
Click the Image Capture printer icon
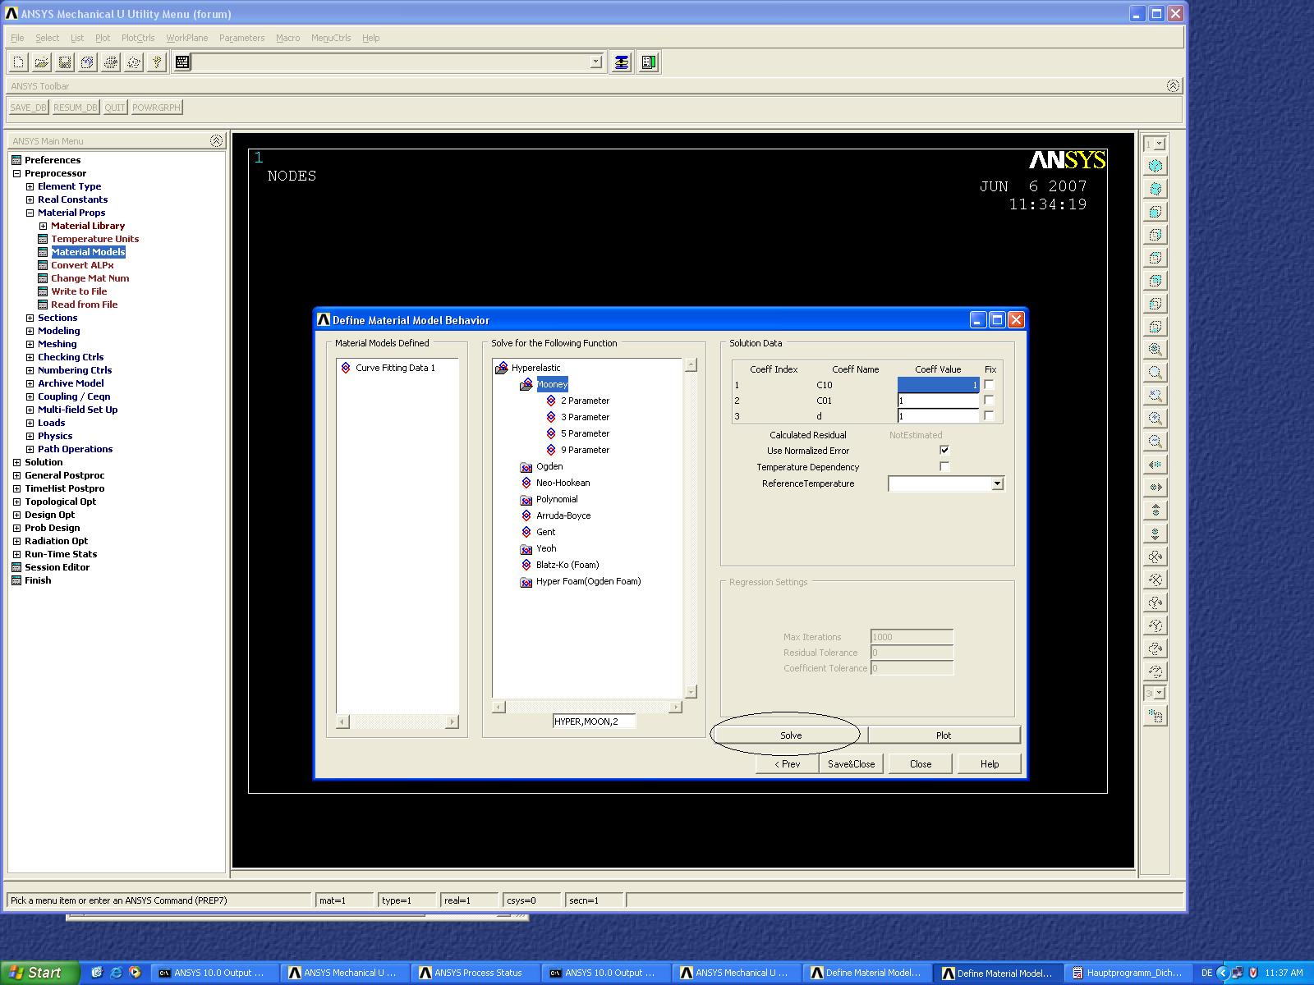110,62
